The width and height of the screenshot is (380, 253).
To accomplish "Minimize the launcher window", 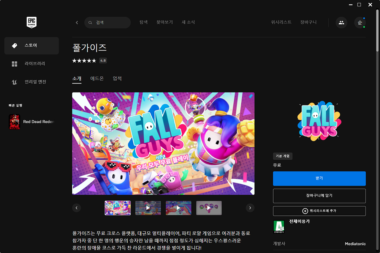I will tap(350, 5).
